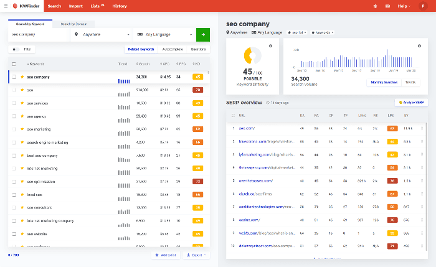436x267 pixels.
Task: Click the info icon on Keyword Difficulty card
Action: [270, 46]
